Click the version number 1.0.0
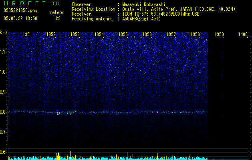 54,3
